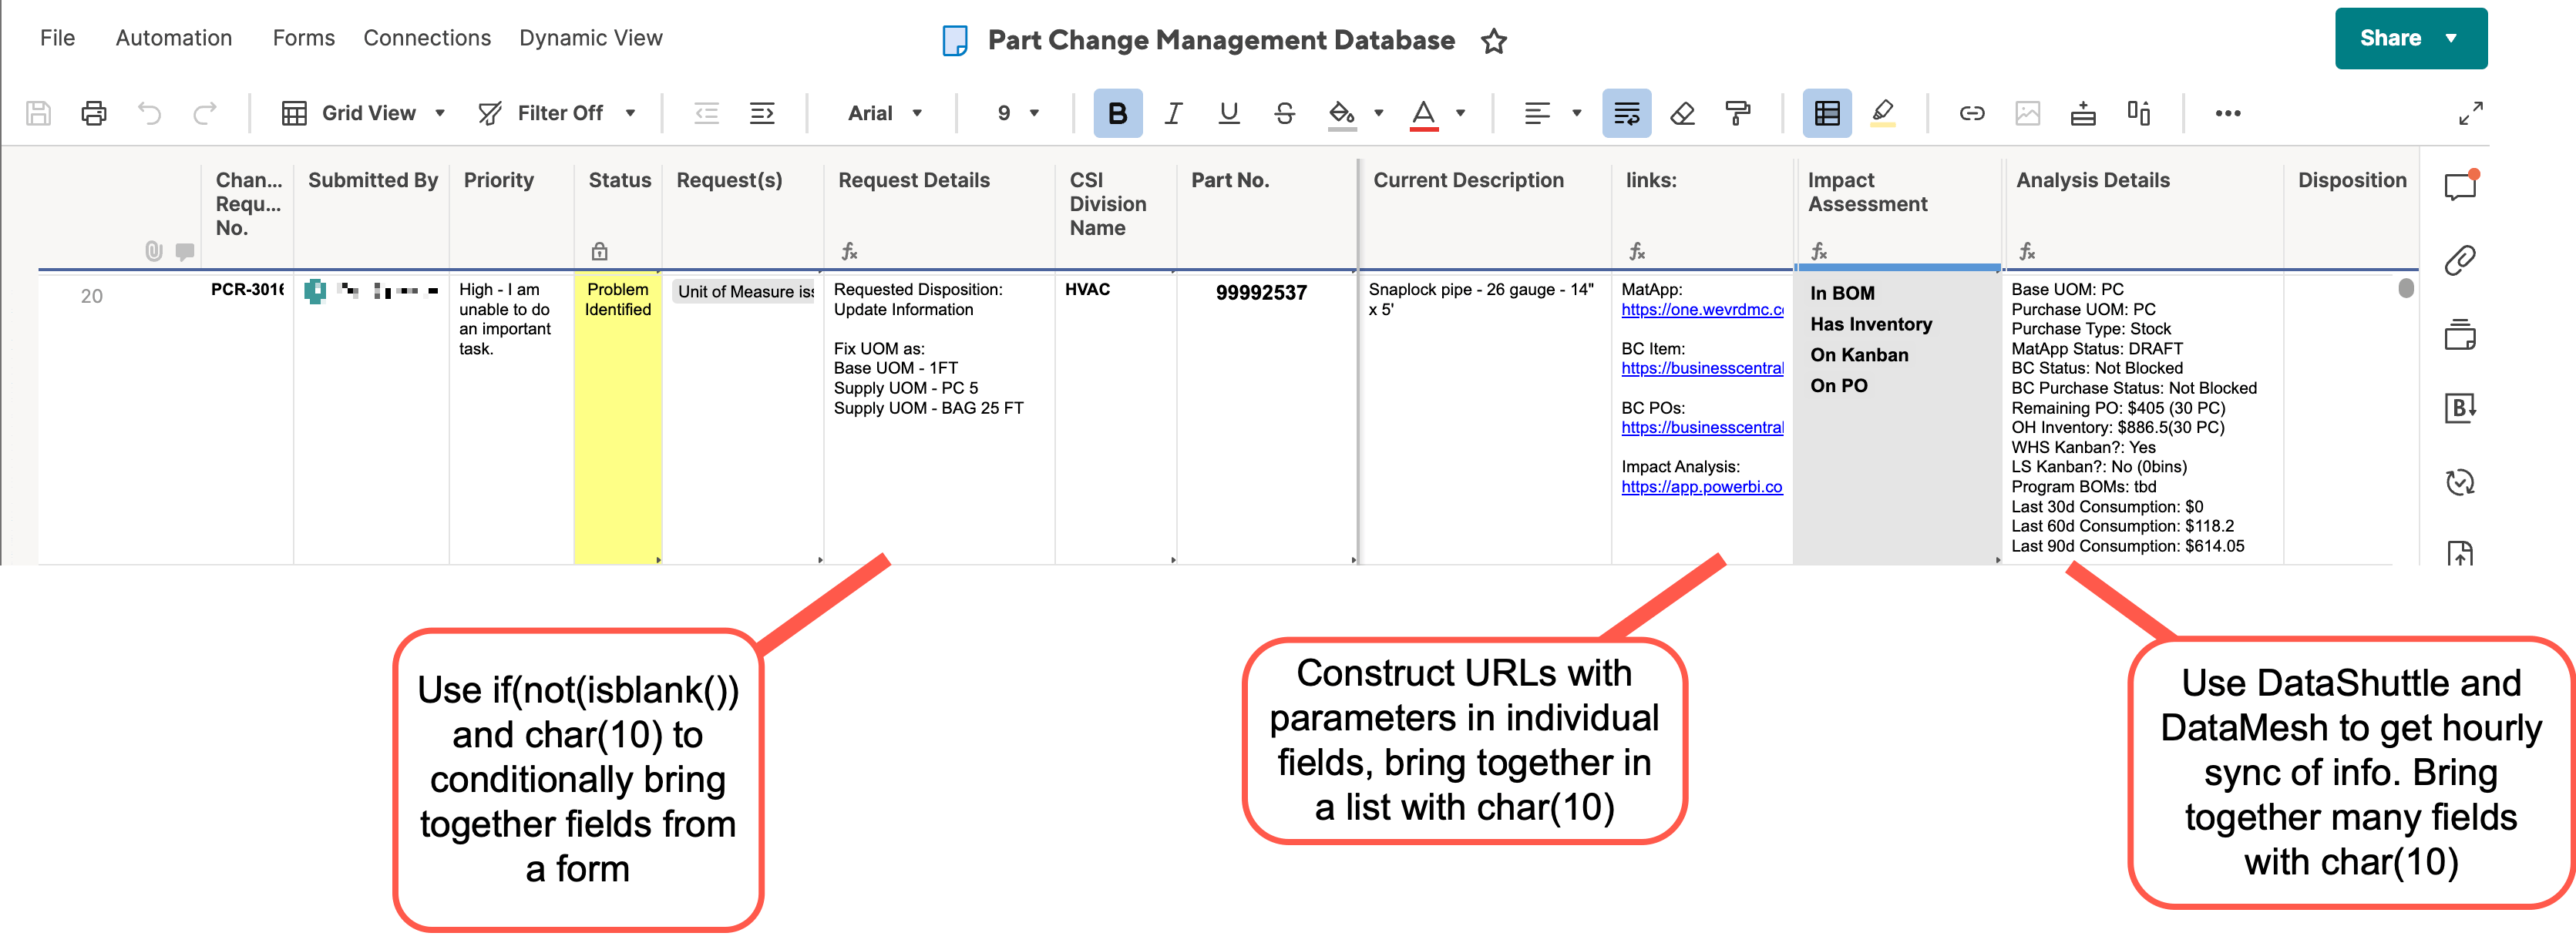Toggle Bold formatting

[x=1117, y=113]
